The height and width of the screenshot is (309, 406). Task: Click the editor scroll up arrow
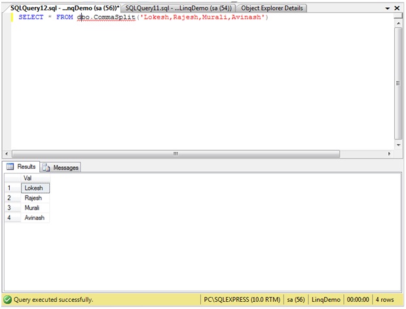[398, 24]
